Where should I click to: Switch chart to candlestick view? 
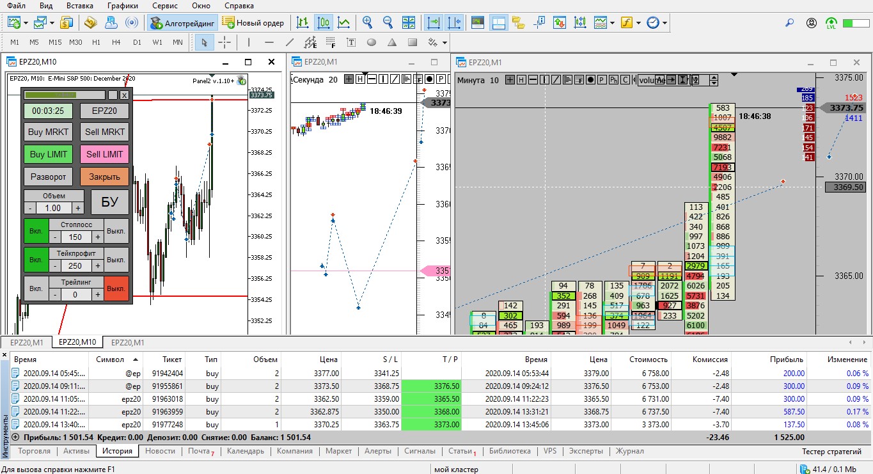tap(324, 23)
